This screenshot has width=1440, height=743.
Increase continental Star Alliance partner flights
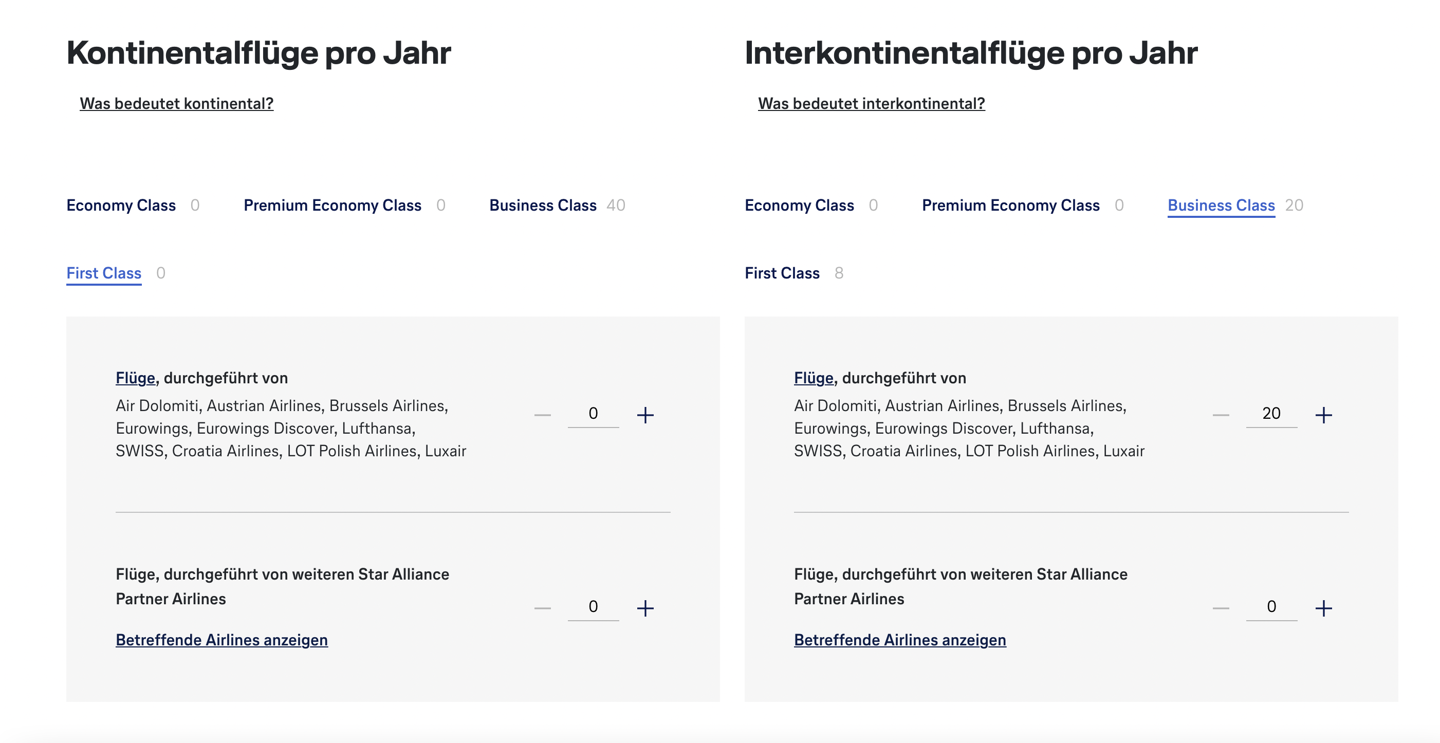[645, 608]
